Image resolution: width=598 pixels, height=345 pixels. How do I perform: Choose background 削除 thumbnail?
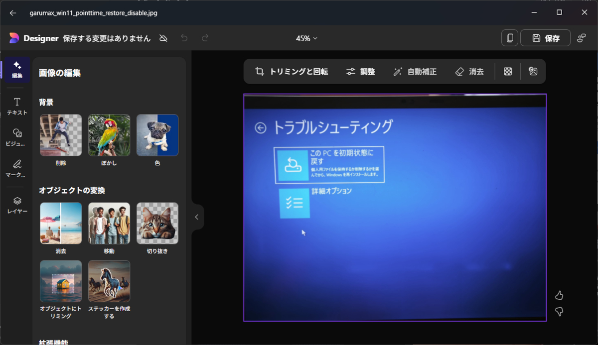coord(61,135)
